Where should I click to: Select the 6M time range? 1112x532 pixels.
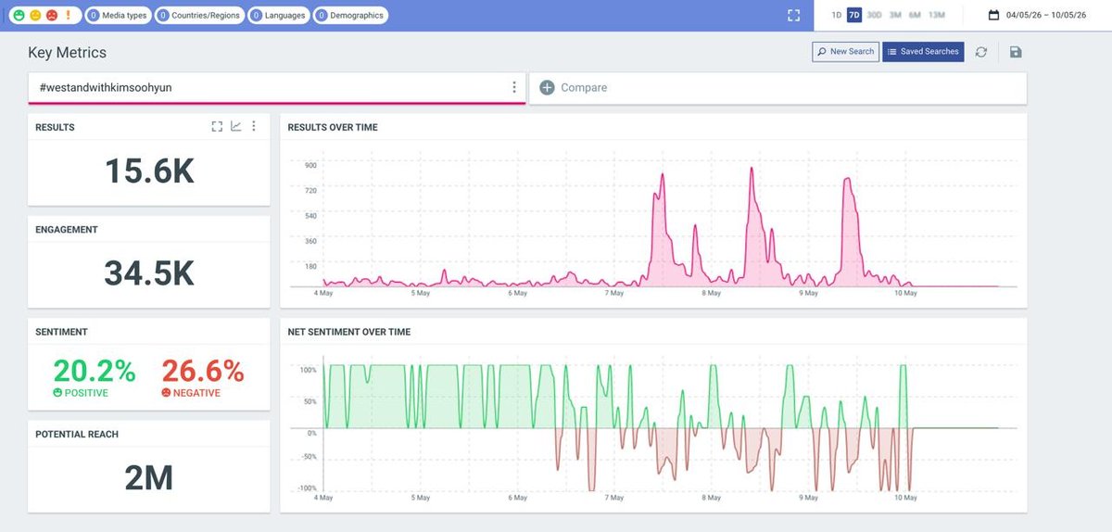pyautogui.click(x=915, y=15)
